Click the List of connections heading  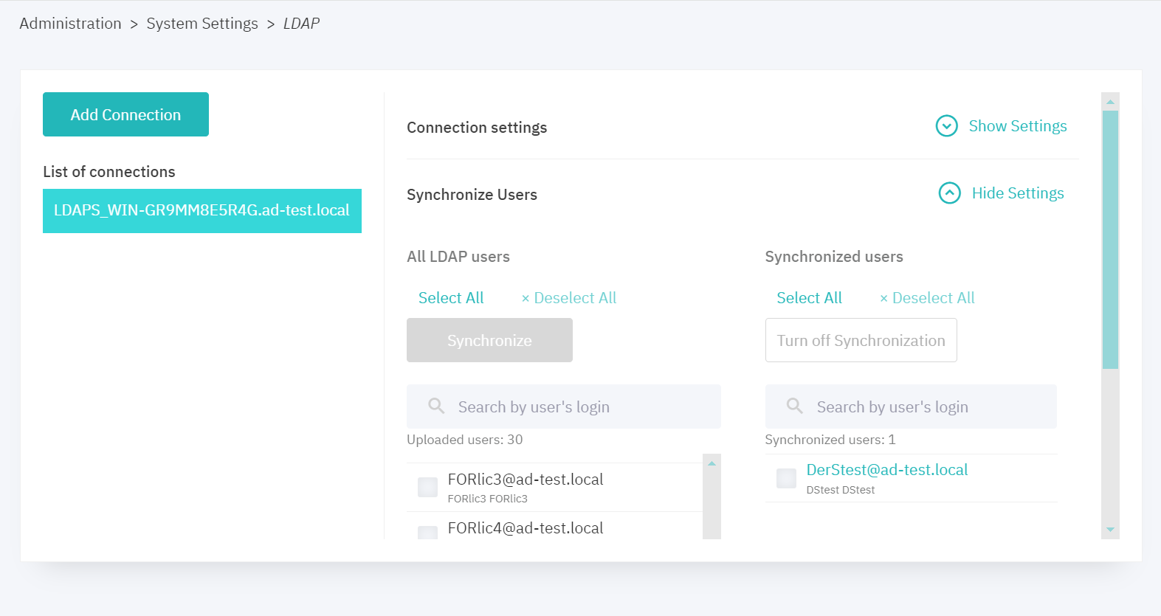109,172
